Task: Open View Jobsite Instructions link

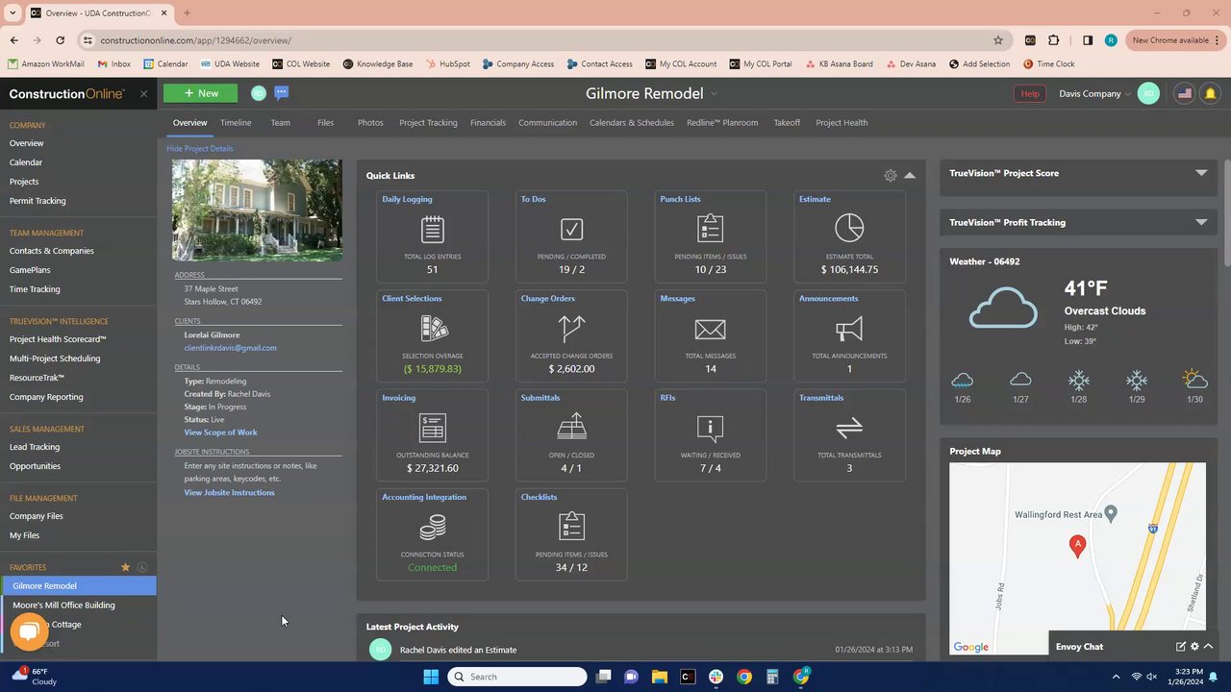Action: pos(229,493)
